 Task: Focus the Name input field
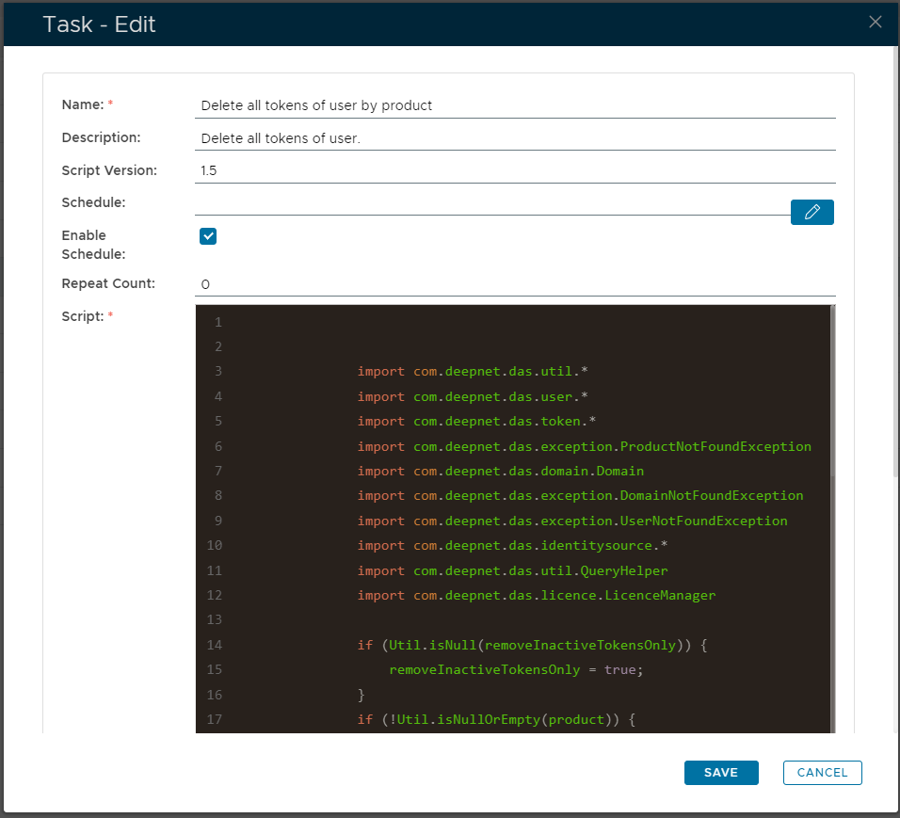514,105
